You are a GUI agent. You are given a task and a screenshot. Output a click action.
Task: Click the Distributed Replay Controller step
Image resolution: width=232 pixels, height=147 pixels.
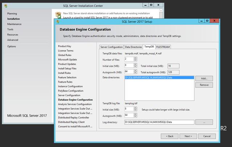(x=74, y=118)
